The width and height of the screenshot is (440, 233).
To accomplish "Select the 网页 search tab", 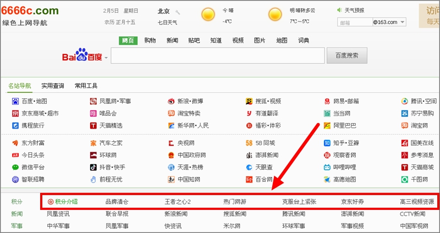I will tap(128, 40).
